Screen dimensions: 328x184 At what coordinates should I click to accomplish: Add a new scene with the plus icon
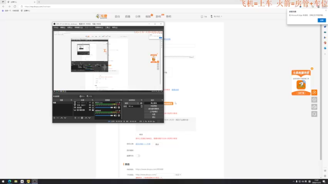[x=55, y=118]
